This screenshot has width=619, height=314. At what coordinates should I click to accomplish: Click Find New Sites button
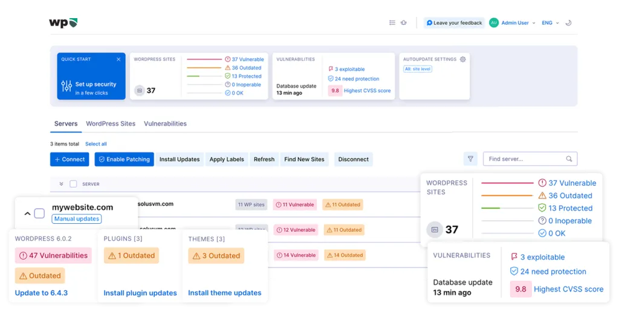[x=305, y=159]
